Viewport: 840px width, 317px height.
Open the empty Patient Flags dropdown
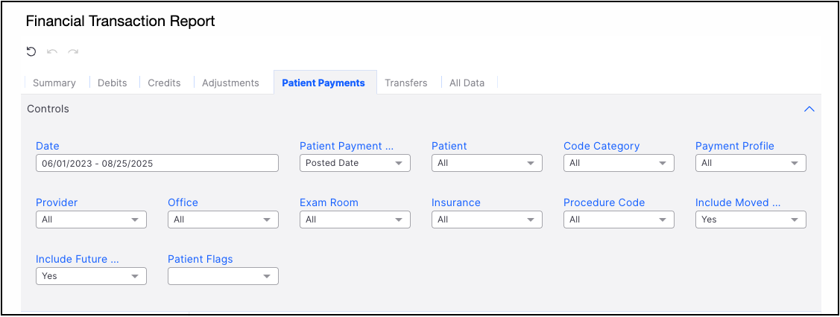(223, 276)
